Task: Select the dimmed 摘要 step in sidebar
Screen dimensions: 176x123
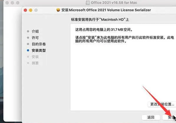Action: pos(35,63)
